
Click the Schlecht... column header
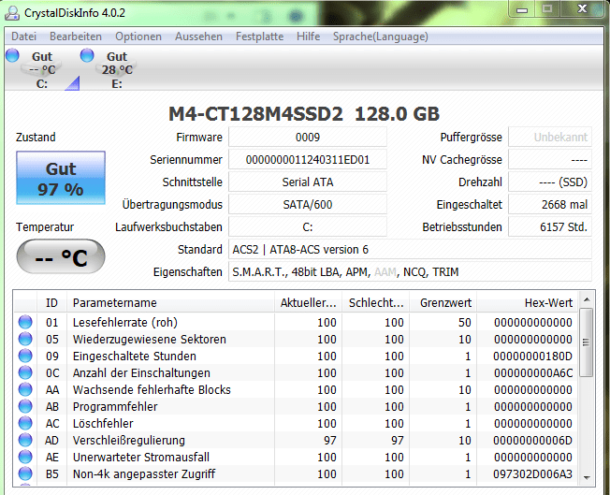point(376,303)
